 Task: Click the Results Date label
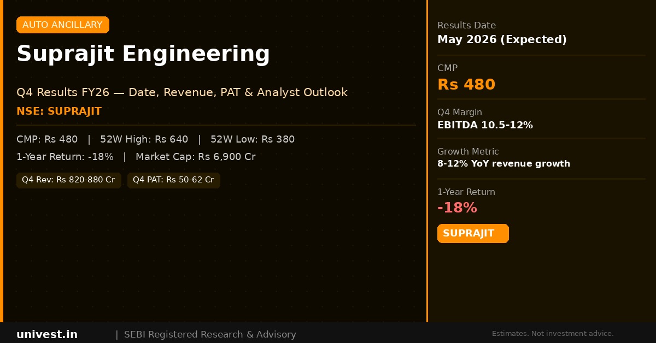[x=466, y=25]
